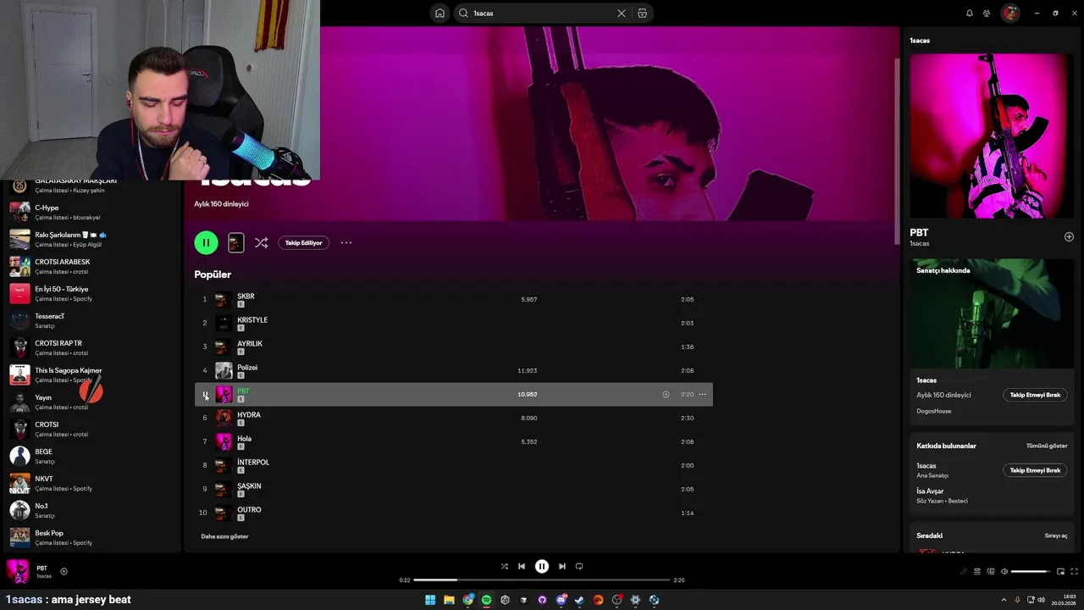This screenshot has height=610, width=1084.
Task: Click Takip Etmeyi Bırak in about card
Action: tap(1035, 395)
